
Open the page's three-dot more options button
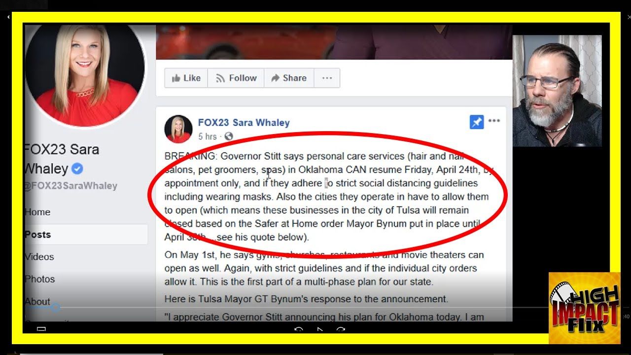point(327,78)
